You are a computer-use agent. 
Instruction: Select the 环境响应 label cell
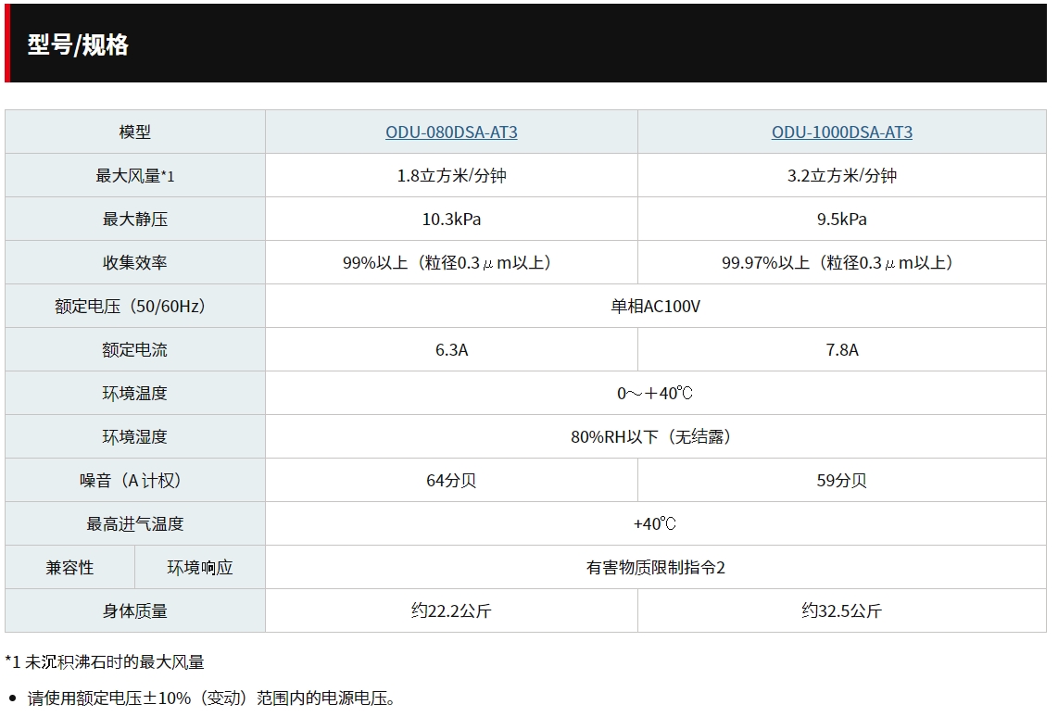coord(200,568)
